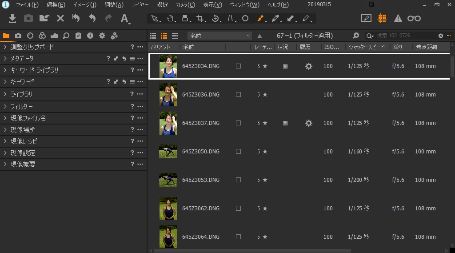
Task: Open the Library folder tool tab
Action: (6, 36)
